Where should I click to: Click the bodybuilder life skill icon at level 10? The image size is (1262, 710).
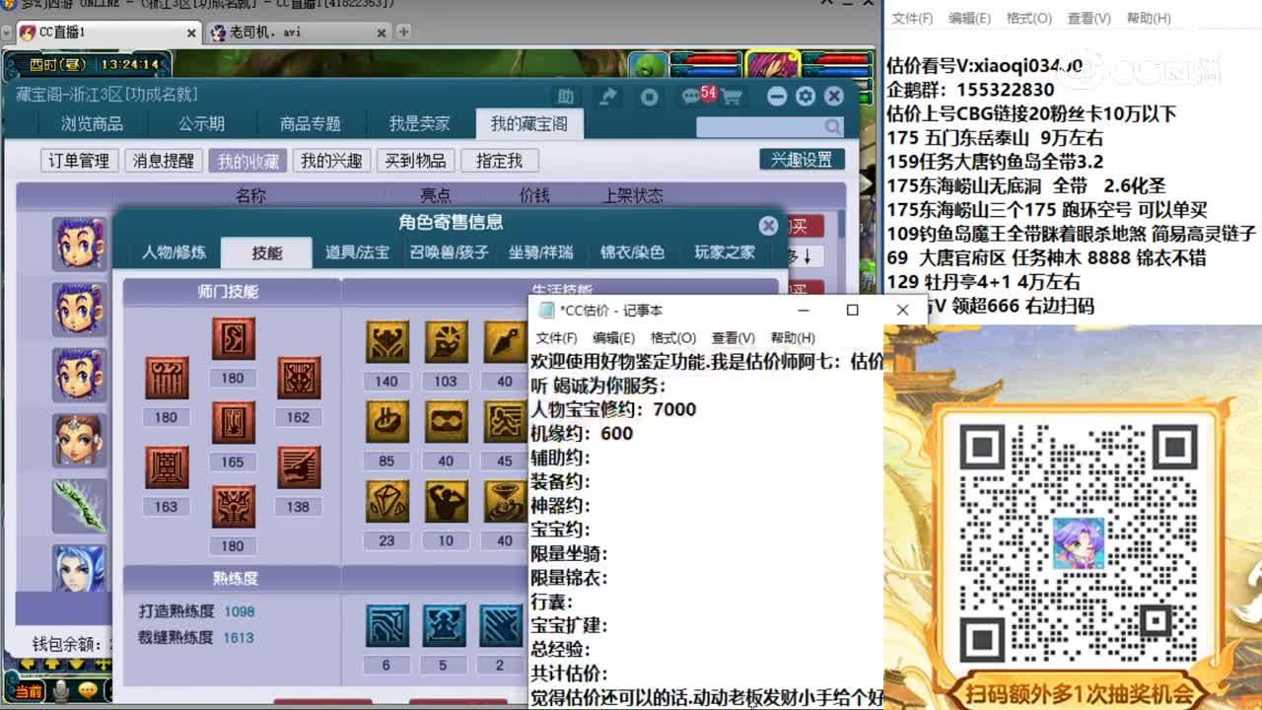(x=446, y=502)
